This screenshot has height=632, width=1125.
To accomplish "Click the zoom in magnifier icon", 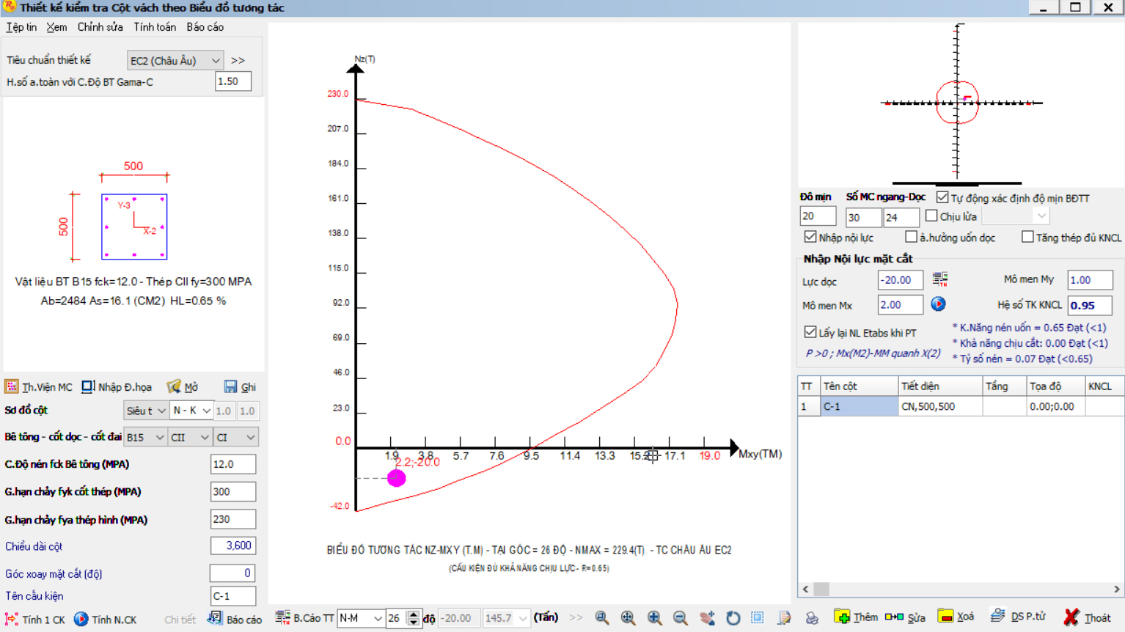I will pos(655,618).
